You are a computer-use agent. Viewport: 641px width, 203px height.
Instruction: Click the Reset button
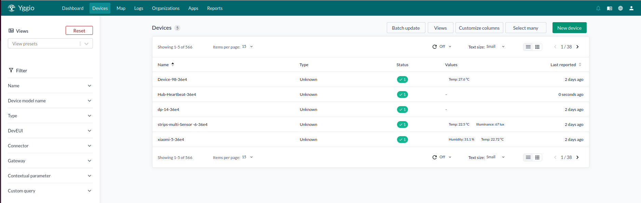[x=79, y=30]
